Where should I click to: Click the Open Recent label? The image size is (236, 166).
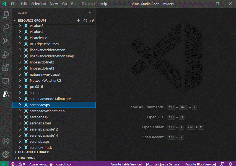152,137
